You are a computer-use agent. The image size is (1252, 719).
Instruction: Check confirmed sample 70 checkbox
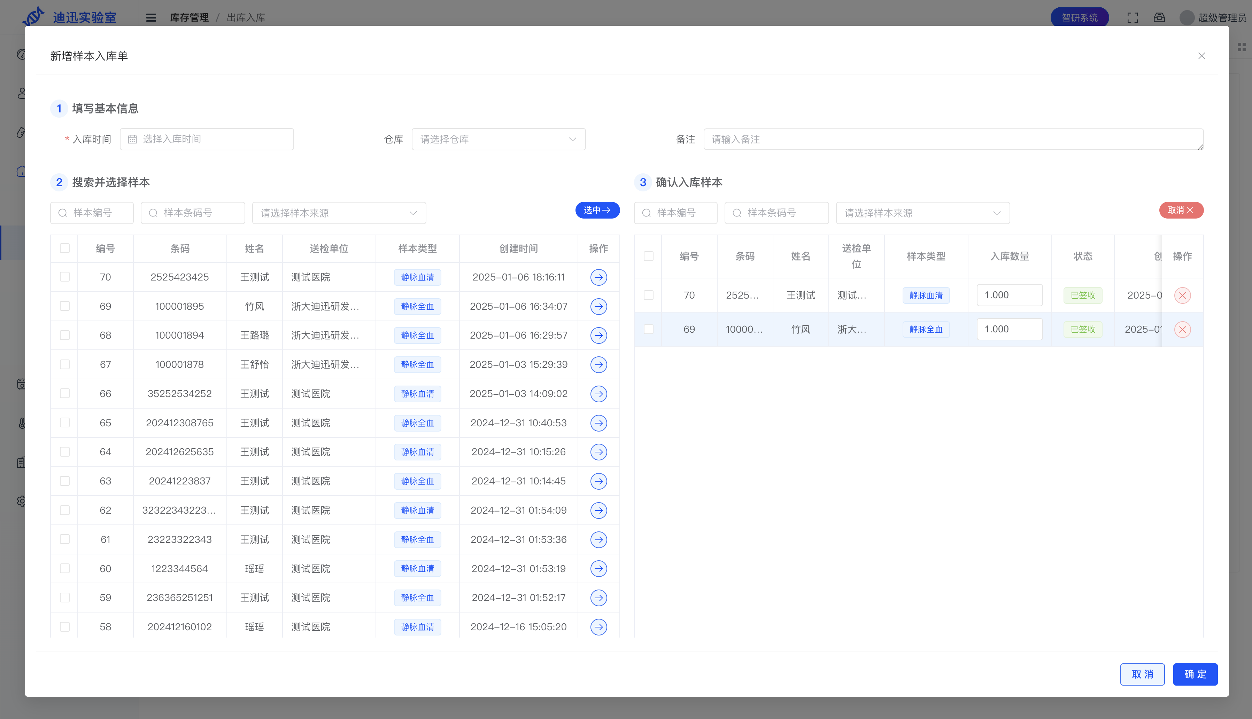point(649,295)
